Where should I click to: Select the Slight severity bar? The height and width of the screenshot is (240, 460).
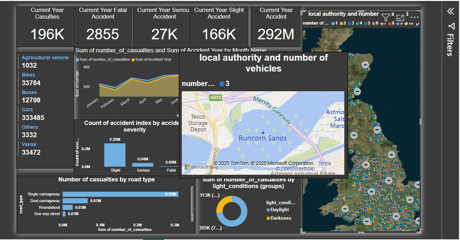pyautogui.click(x=115, y=155)
